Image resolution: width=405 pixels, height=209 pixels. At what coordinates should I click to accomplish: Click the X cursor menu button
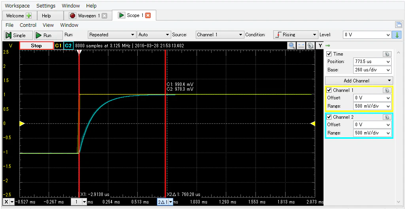point(9,202)
